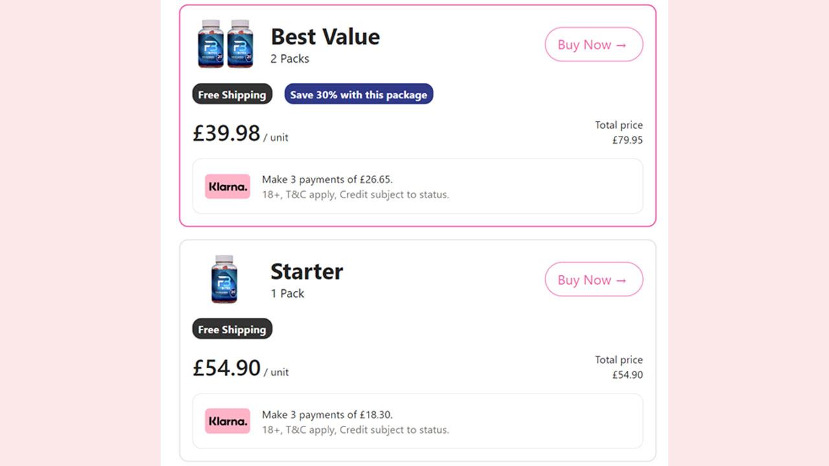Viewport: 829px width, 466px height.
Task: Click the £39.98 per unit price
Action: pos(240,133)
